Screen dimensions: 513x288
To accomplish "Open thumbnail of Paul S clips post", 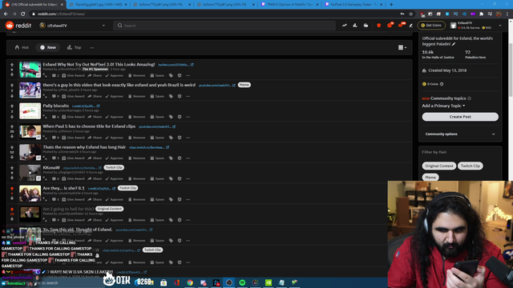I will (x=30, y=132).
